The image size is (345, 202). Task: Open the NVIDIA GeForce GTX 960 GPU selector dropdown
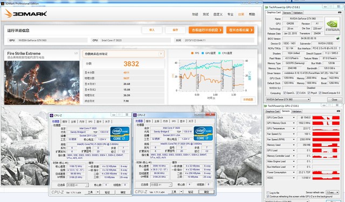[x=288, y=99]
